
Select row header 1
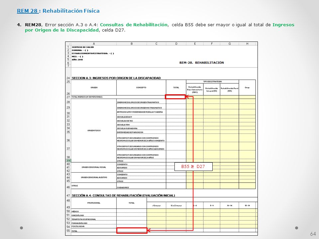click(68, 47)
